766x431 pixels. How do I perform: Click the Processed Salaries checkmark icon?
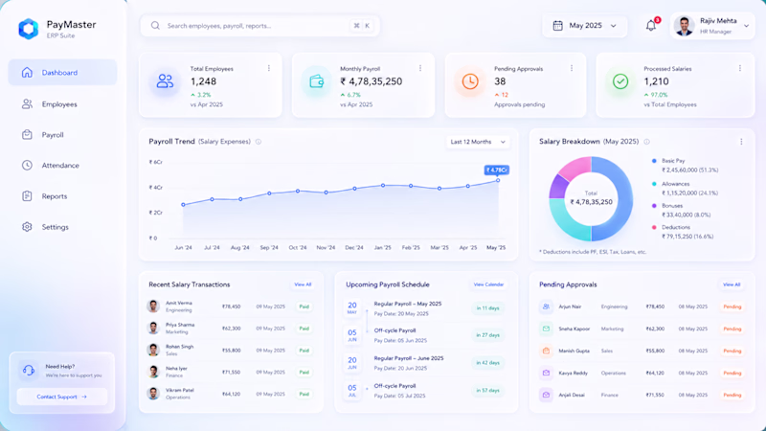[x=620, y=81]
